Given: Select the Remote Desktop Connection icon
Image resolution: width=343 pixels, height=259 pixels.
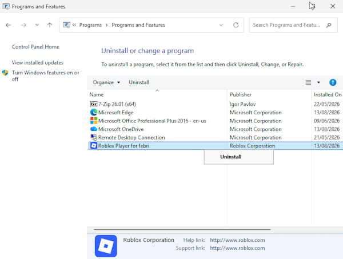Looking at the screenshot, I should (94, 137).
